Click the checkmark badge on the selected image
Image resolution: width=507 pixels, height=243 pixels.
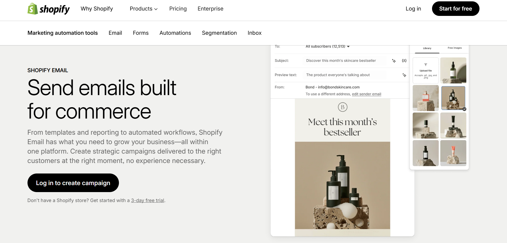[464, 109]
